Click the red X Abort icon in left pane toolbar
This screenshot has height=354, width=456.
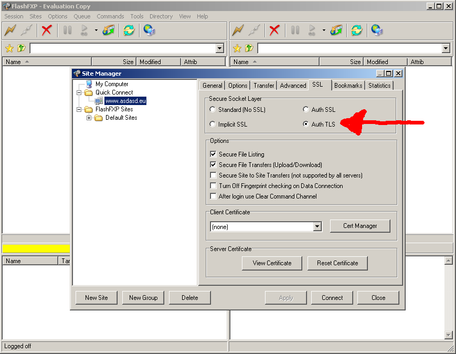(47, 30)
